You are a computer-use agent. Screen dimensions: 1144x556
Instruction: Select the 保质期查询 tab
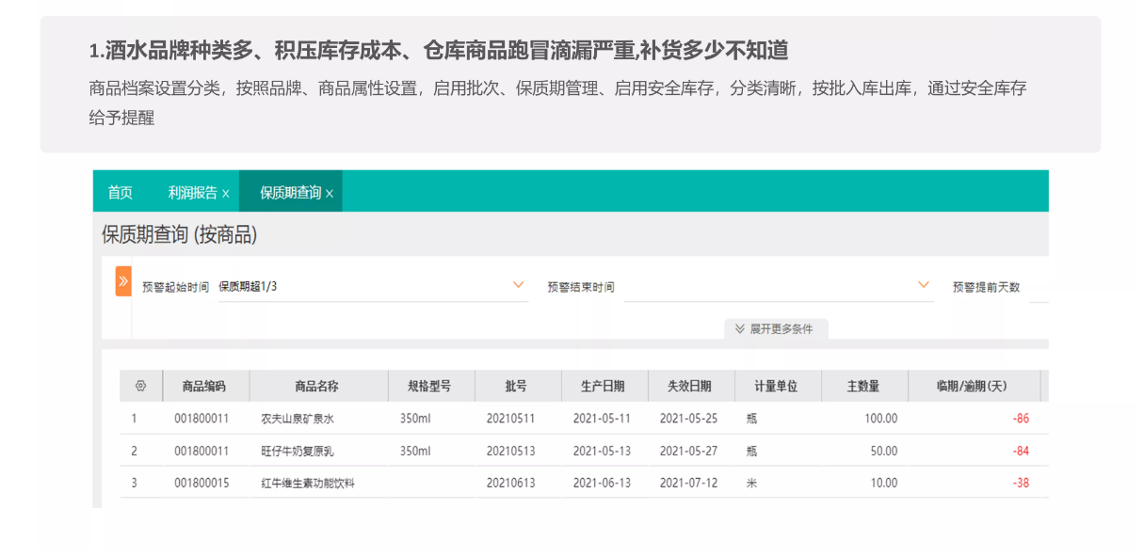[x=291, y=192]
